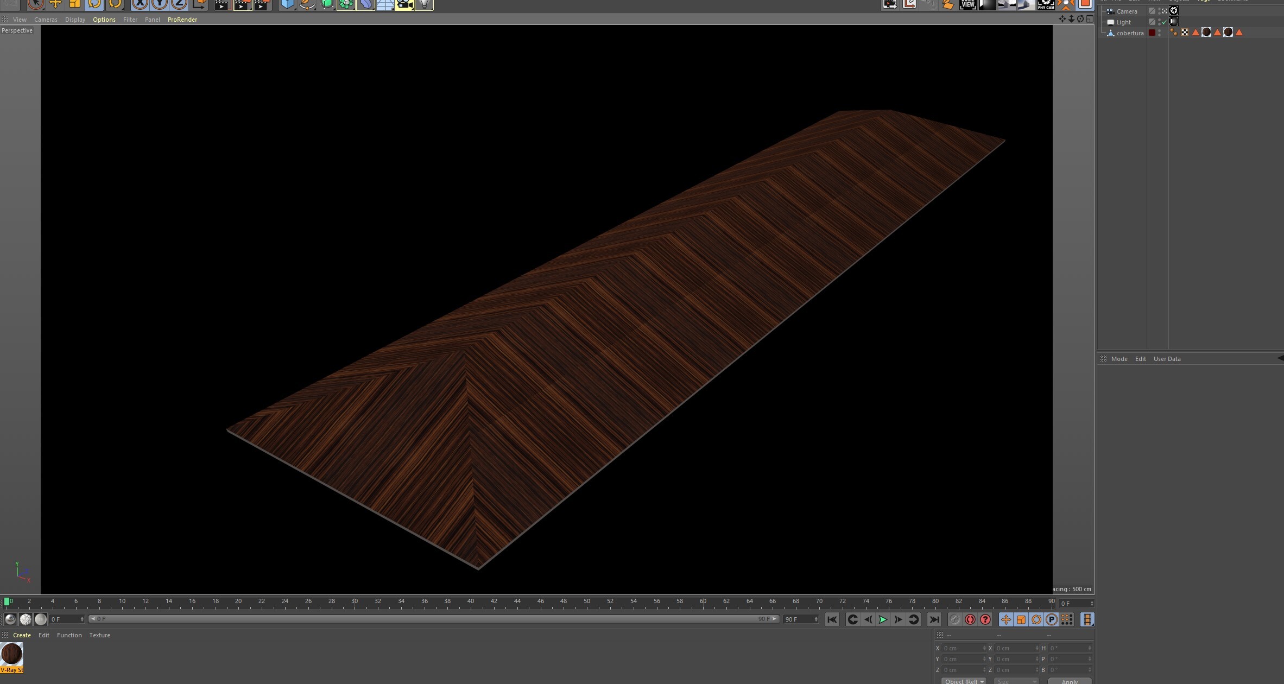Open the spline Pen tool
1284x684 pixels.
307,4
